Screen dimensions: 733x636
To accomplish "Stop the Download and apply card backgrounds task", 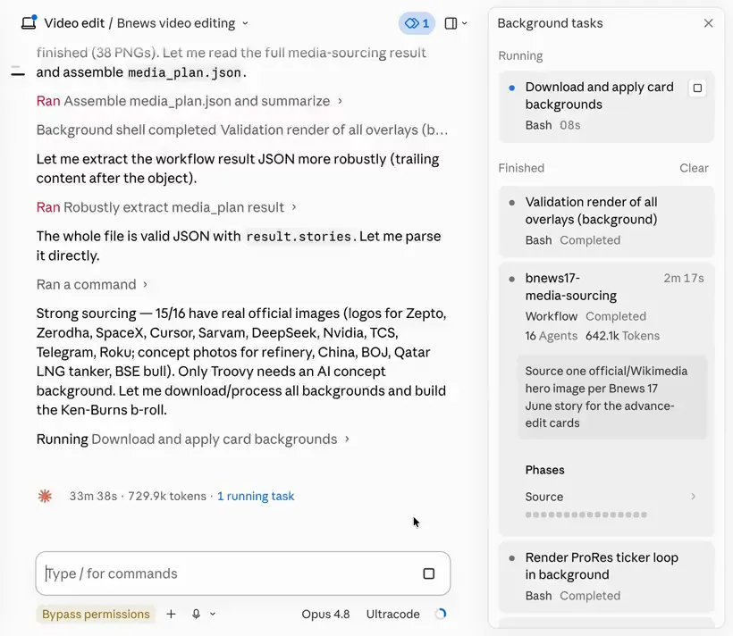I will tap(697, 88).
